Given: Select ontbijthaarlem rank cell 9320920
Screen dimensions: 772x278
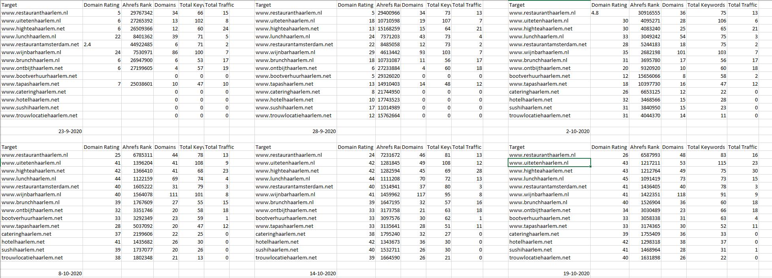Looking at the screenshot, I should (645, 68).
